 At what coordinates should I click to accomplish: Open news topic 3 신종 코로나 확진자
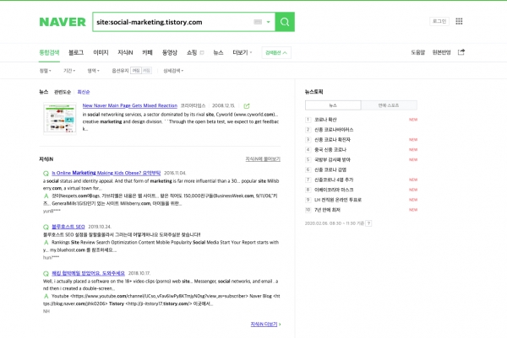[332, 140]
